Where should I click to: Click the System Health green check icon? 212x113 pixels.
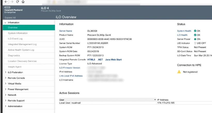(x=195, y=31)
